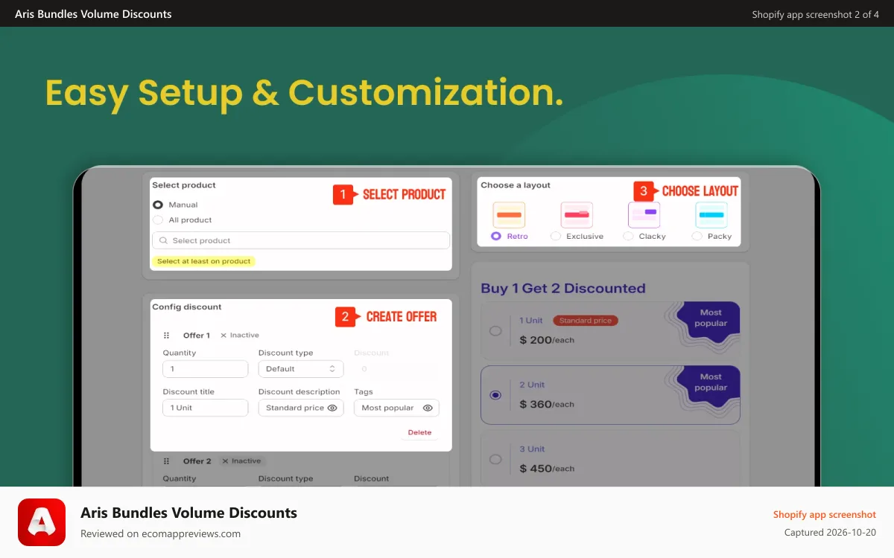Click the disabled Discount value field

tap(396, 369)
